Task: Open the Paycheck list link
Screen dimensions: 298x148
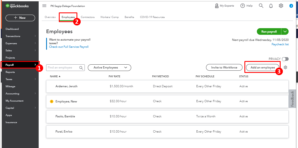Action: tap(280, 44)
